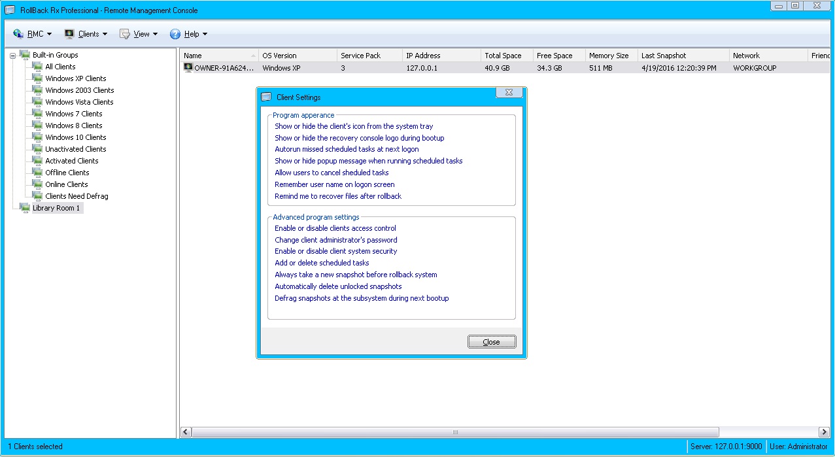Click the View toolbar icon
Image resolution: width=835 pixels, height=457 pixels.
pyautogui.click(x=125, y=34)
